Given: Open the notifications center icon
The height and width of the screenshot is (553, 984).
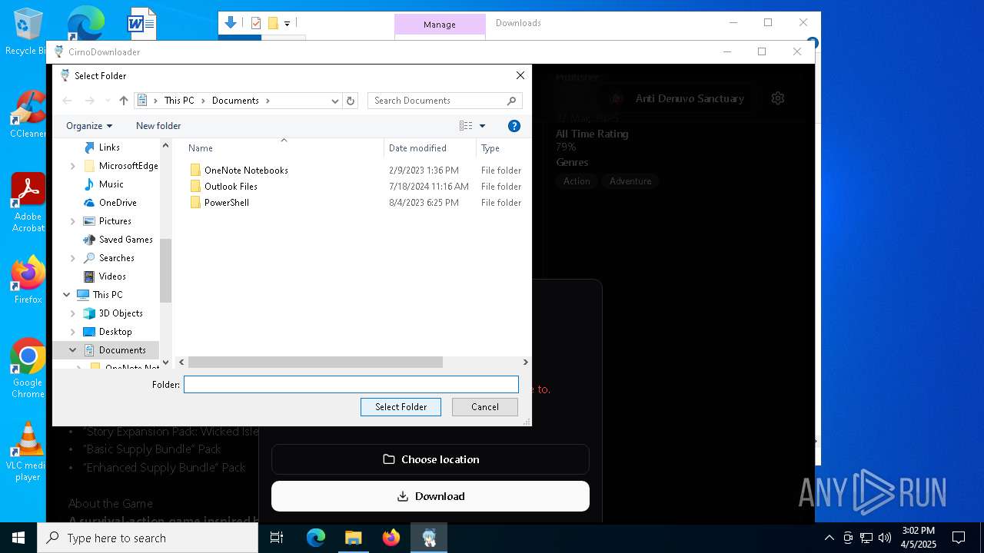Looking at the screenshot, I should (959, 538).
